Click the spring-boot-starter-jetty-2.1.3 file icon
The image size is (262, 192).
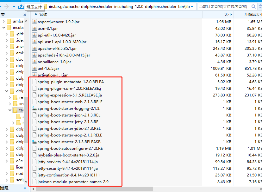[34, 122]
